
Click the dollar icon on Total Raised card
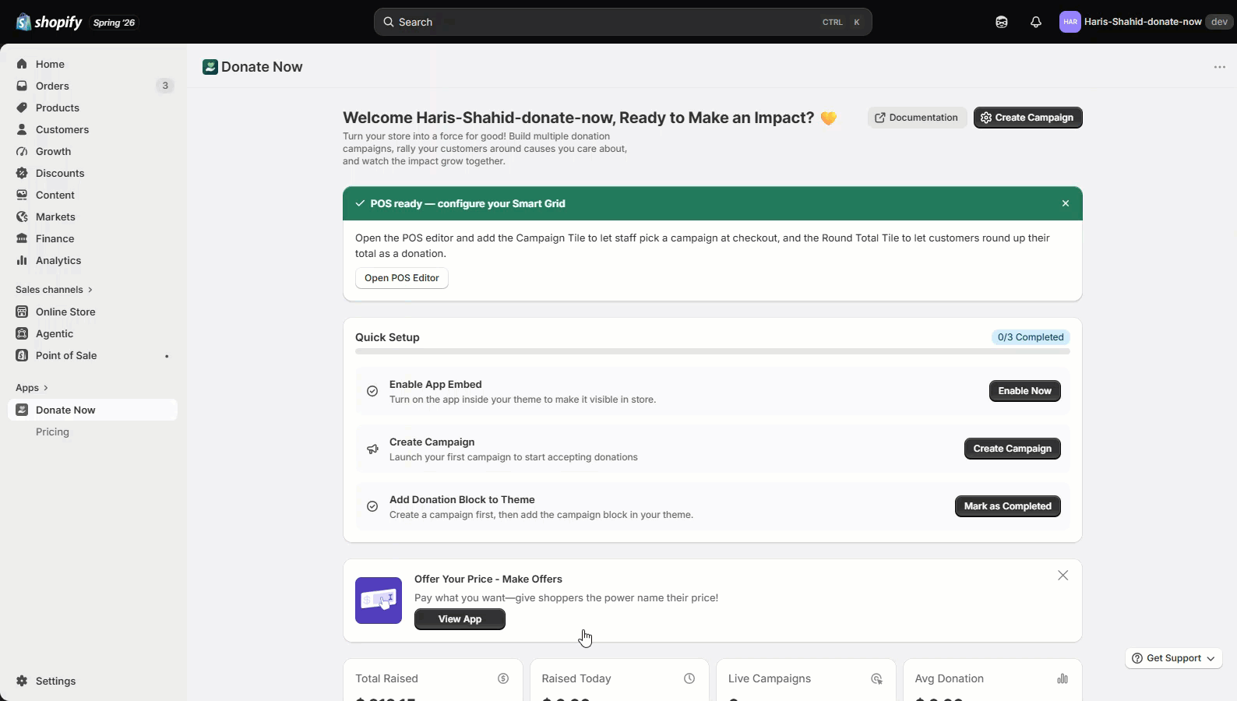point(503,678)
